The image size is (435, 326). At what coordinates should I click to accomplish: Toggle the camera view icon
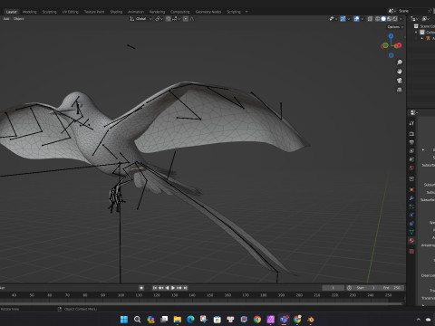click(400, 81)
